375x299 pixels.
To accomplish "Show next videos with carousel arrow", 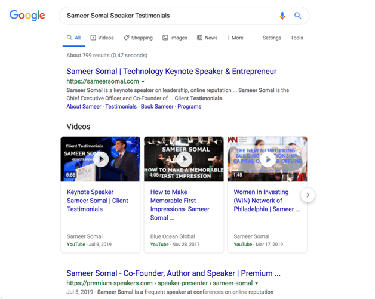I will click(x=308, y=195).
